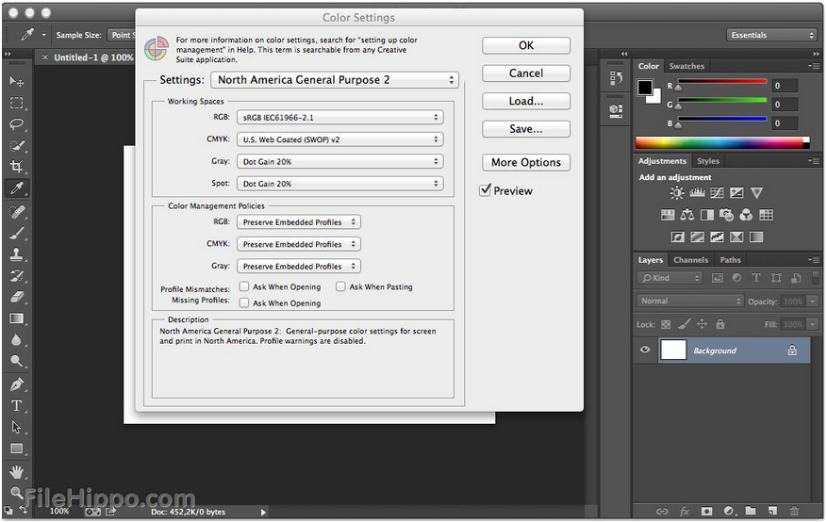Add a Curves adjustment
Viewport: 827px width, 522px height.
(717, 193)
